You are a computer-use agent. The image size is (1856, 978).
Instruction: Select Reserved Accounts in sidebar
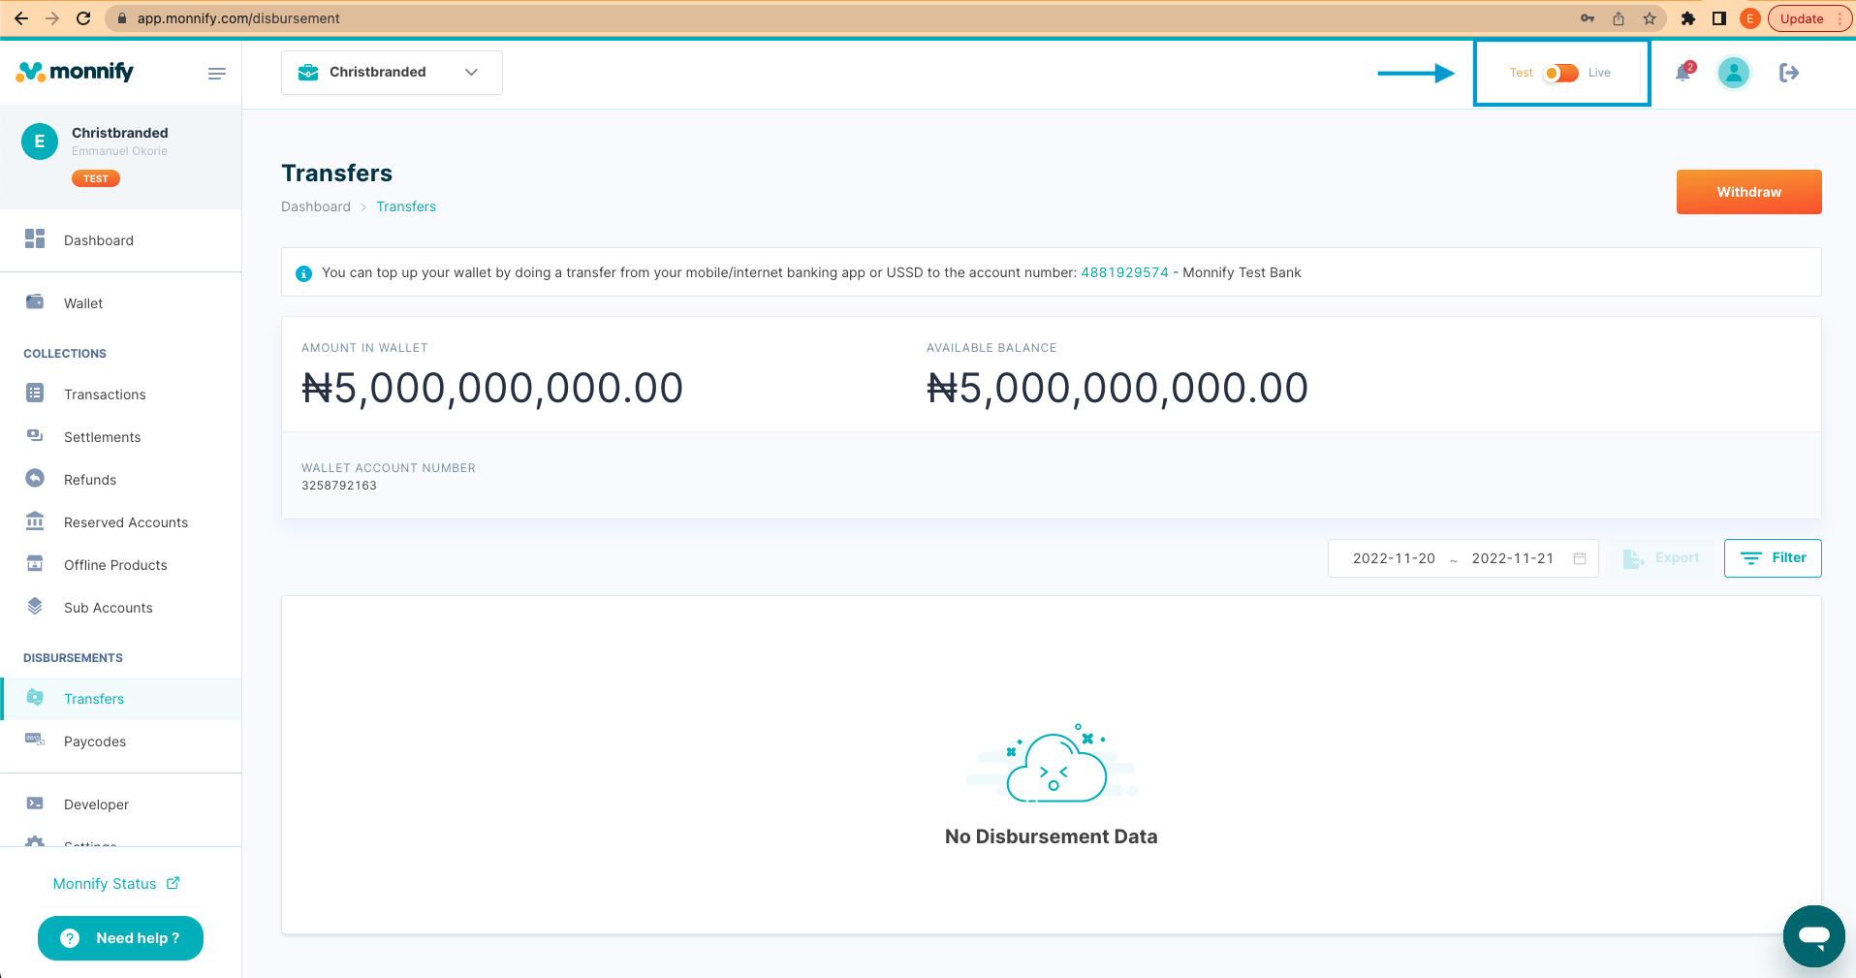click(126, 521)
